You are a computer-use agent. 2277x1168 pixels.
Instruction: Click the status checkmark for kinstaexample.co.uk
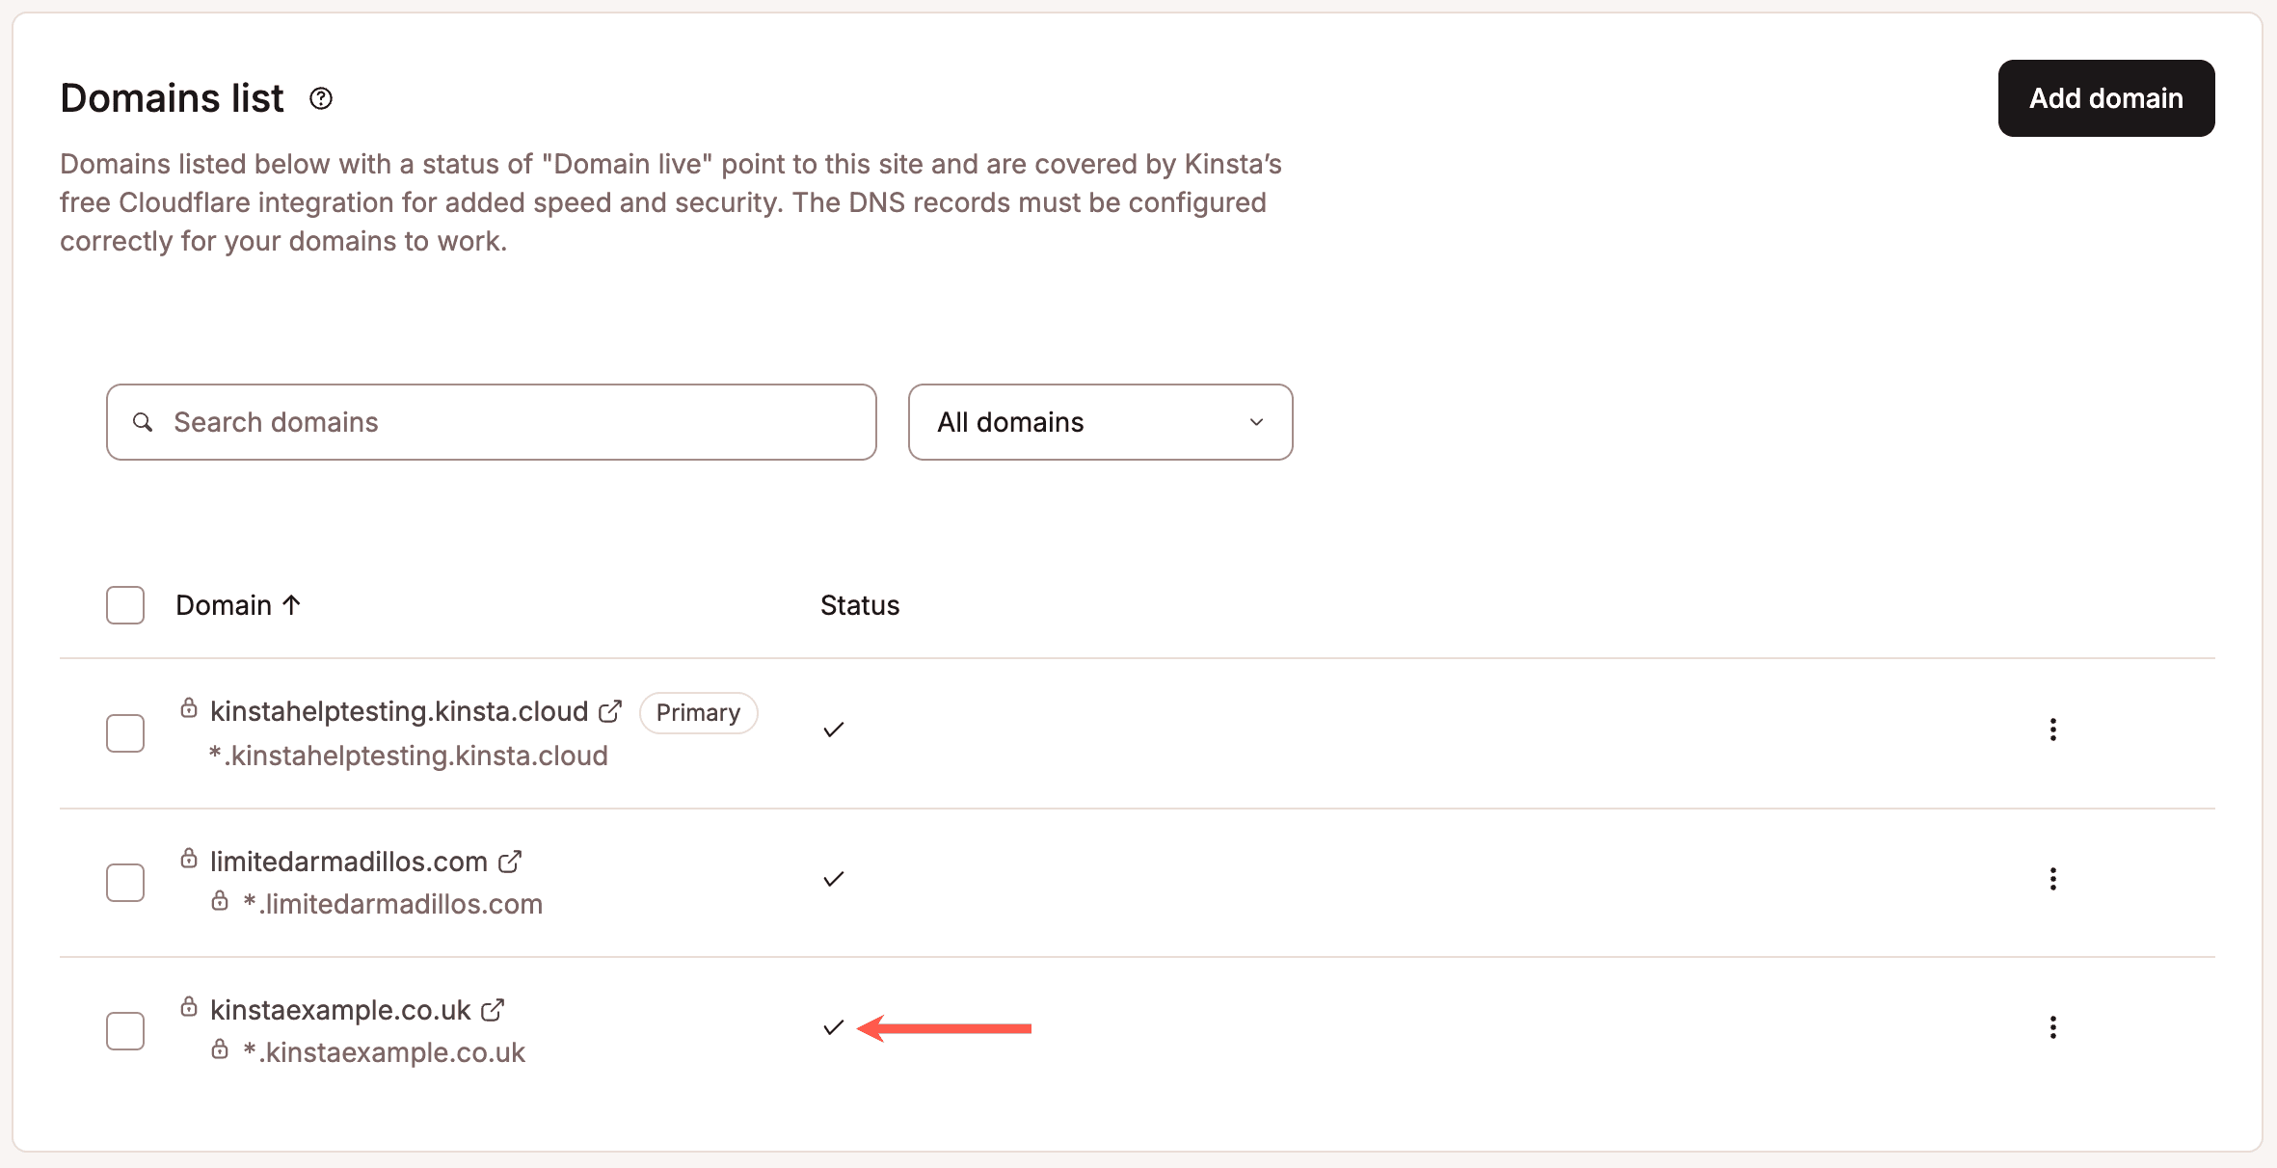(x=833, y=1027)
